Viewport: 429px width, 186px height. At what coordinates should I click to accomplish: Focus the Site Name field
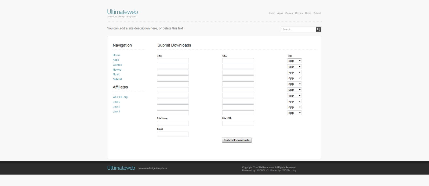pyautogui.click(x=173, y=123)
